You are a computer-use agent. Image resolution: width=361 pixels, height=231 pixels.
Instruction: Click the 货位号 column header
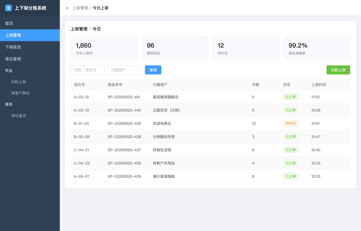[x=79, y=85]
